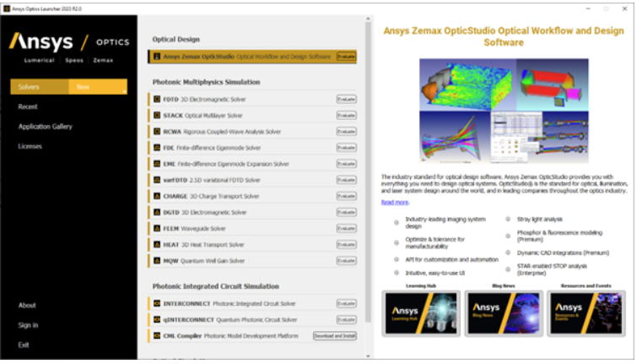Screen dimensions: 637x364
Task: Click the FEEM solver icon
Action: coord(157,228)
